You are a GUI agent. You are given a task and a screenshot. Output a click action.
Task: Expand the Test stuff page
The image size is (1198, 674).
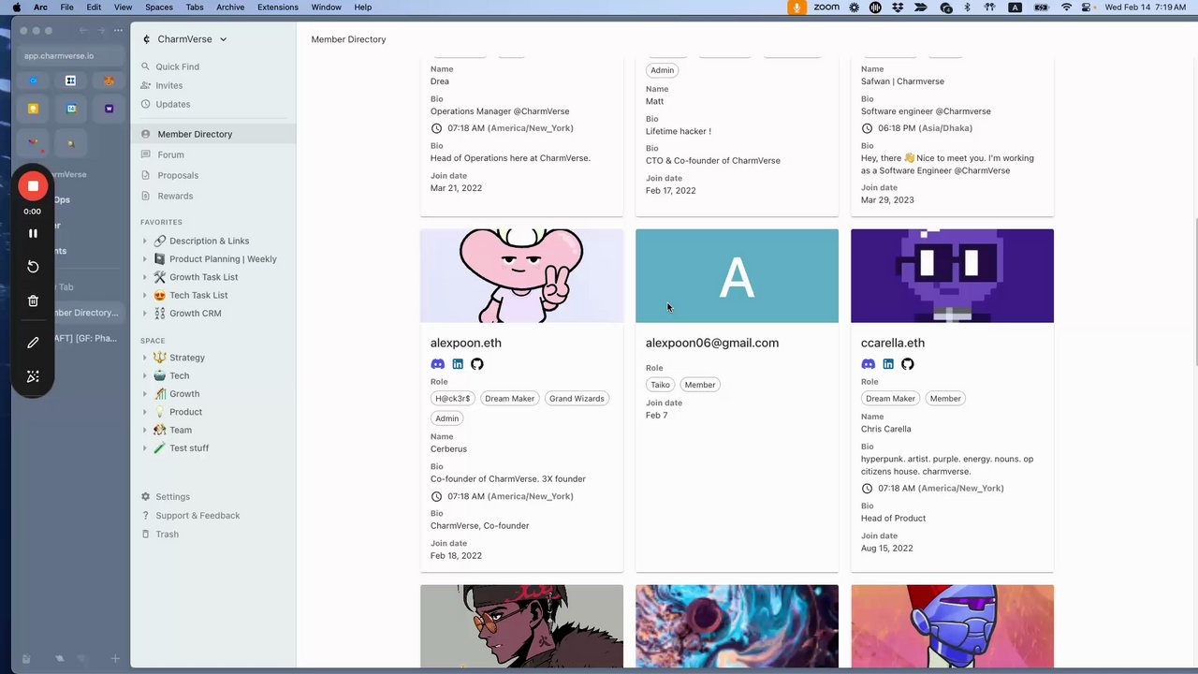click(x=145, y=448)
